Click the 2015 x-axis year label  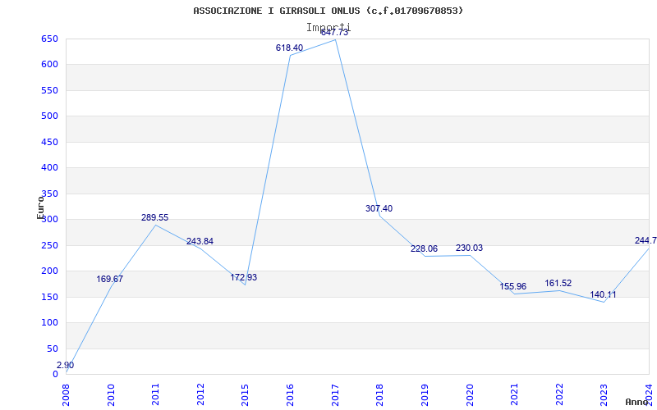(246, 394)
